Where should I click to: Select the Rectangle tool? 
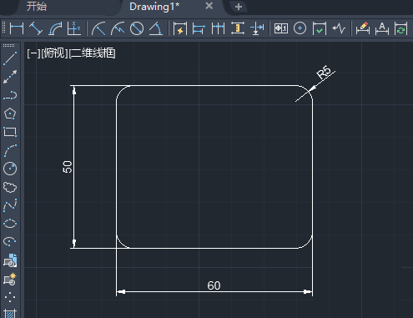click(x=10, y=132)
